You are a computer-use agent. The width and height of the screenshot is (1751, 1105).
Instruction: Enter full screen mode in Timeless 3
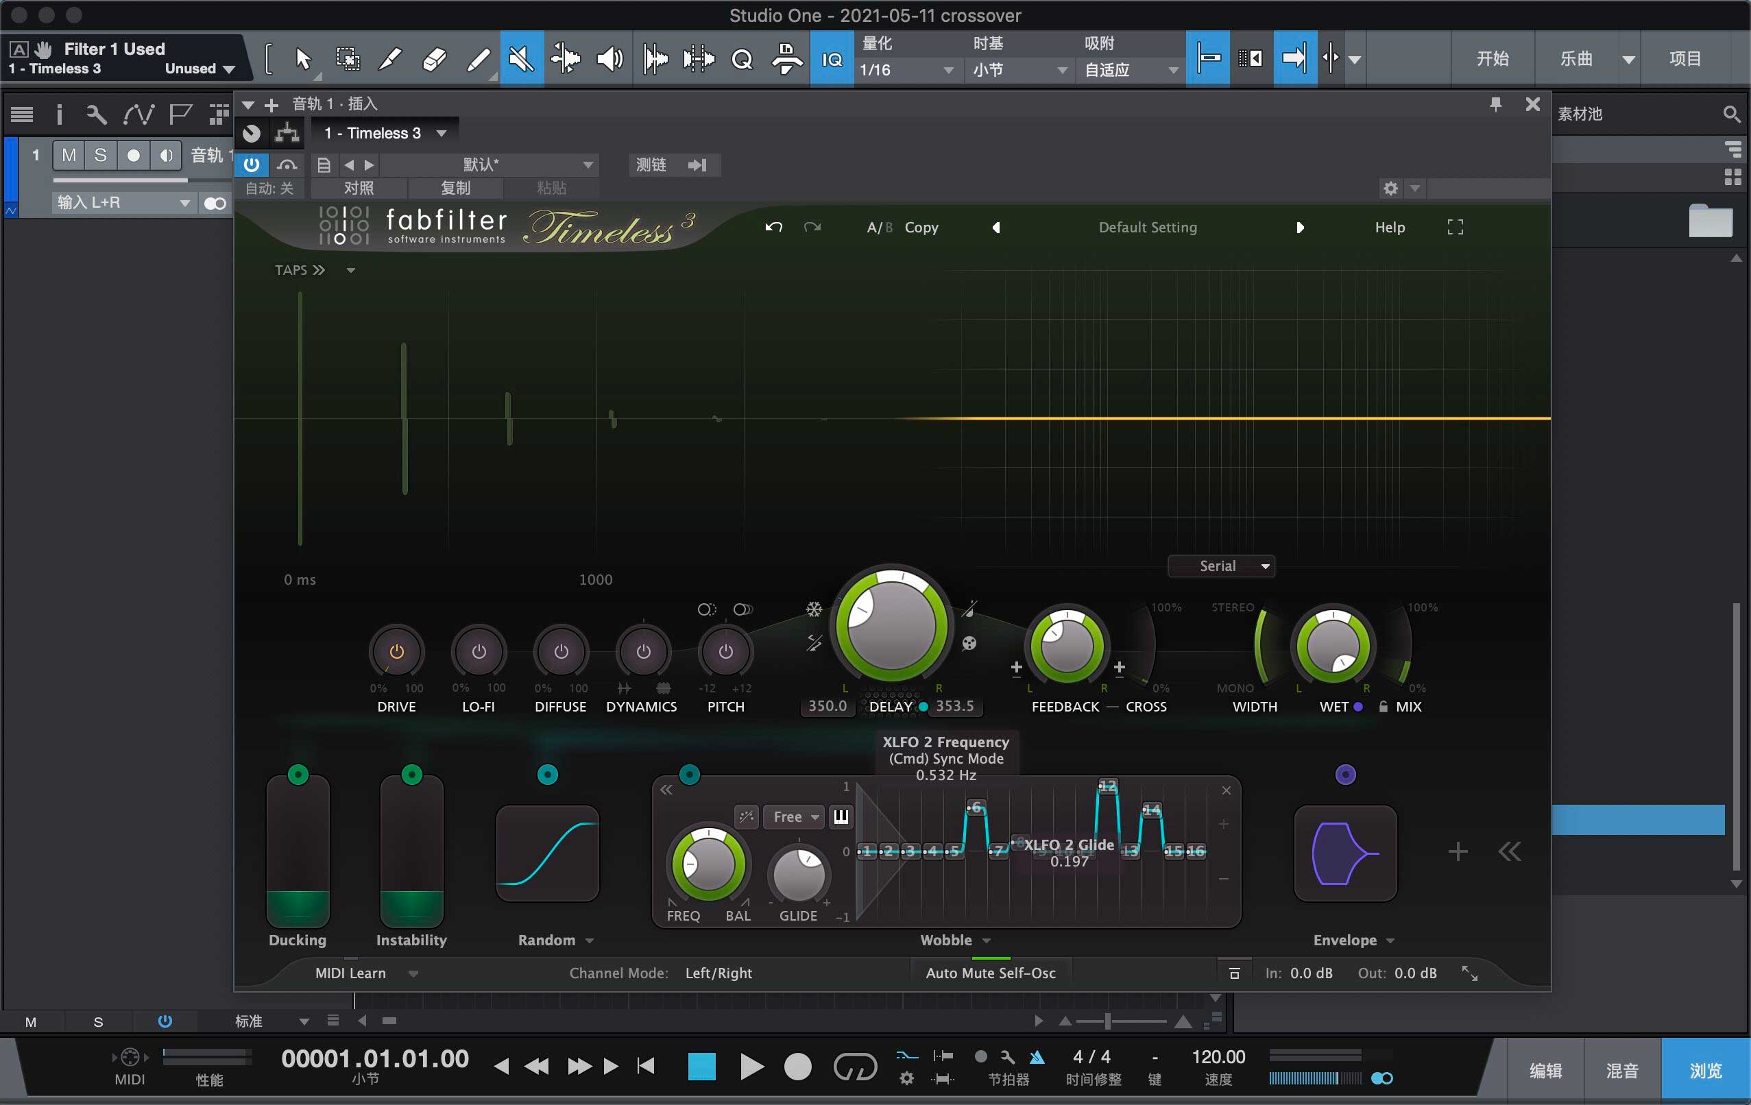1455,227
